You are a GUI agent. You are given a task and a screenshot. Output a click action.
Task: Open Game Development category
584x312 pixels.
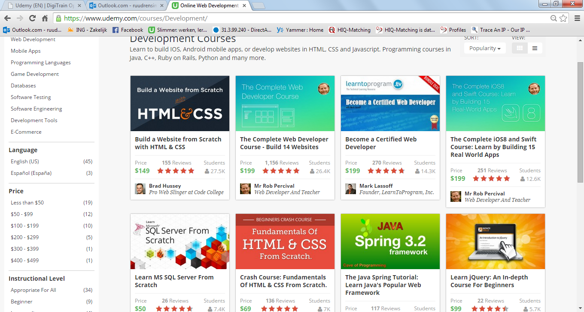click(35, 74)
